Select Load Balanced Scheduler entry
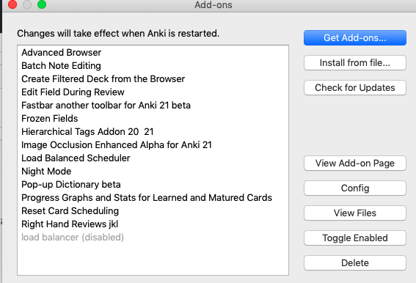Image resolution: width=416 pixels, height=283 pixels. click(x=153, y=158)
